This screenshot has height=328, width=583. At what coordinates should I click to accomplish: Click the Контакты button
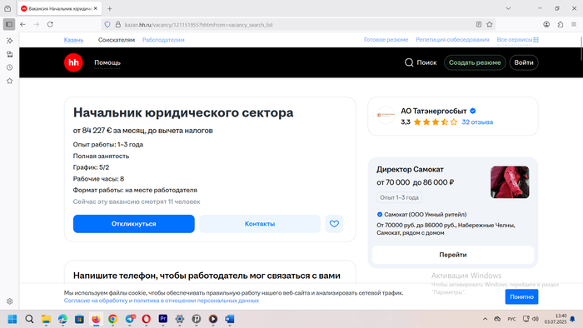[260, 224]
